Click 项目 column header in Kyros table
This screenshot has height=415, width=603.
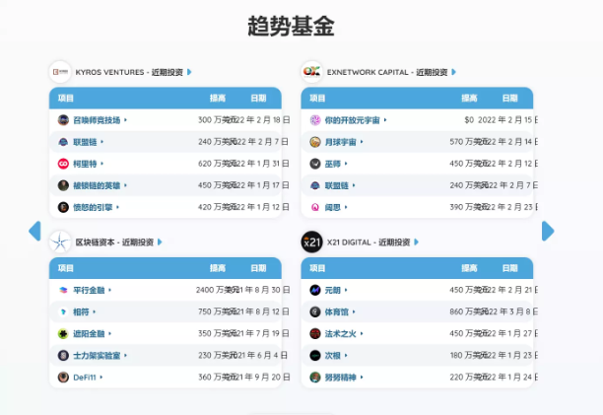tap(66, 98)
